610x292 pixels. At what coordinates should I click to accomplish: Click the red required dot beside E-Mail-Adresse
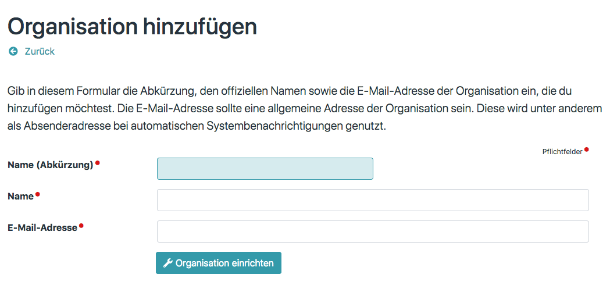click(81, 226)
